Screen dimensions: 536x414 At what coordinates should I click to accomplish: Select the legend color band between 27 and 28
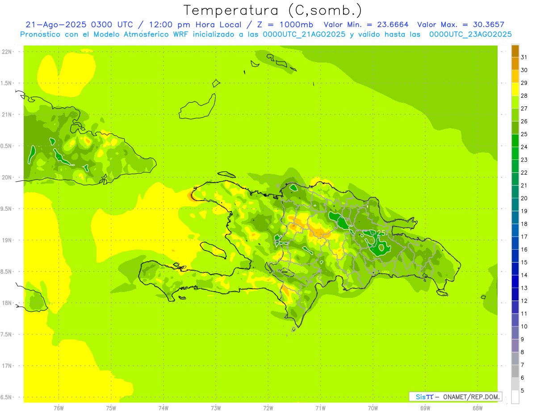coord(515,102)
